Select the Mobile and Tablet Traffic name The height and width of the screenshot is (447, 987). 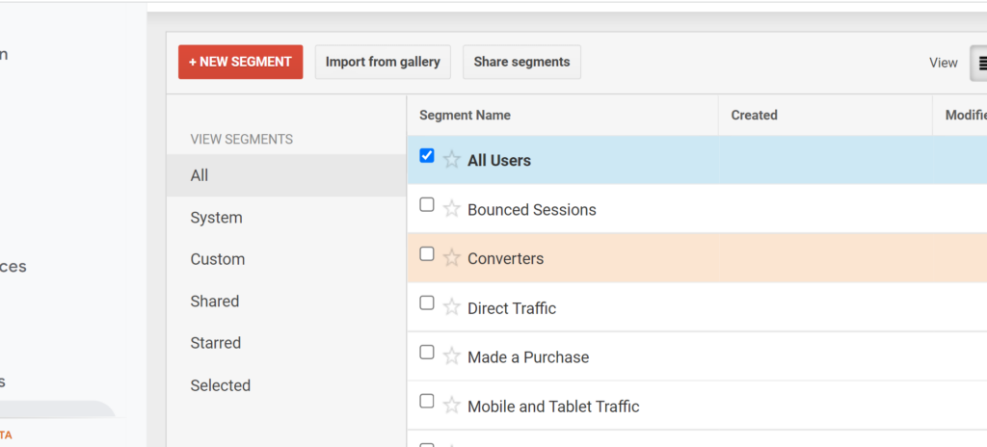coord(553,407)
